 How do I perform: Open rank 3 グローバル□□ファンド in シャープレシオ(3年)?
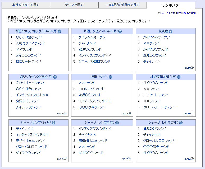[x=159, y=141]
